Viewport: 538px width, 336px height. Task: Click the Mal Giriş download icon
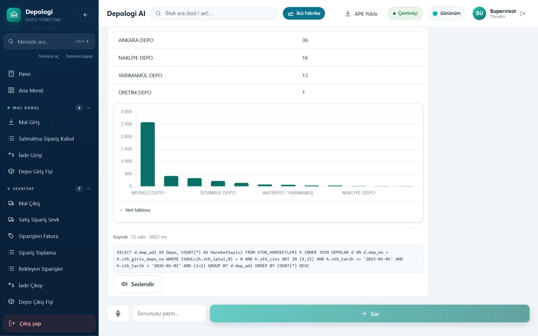pos(11,122)
